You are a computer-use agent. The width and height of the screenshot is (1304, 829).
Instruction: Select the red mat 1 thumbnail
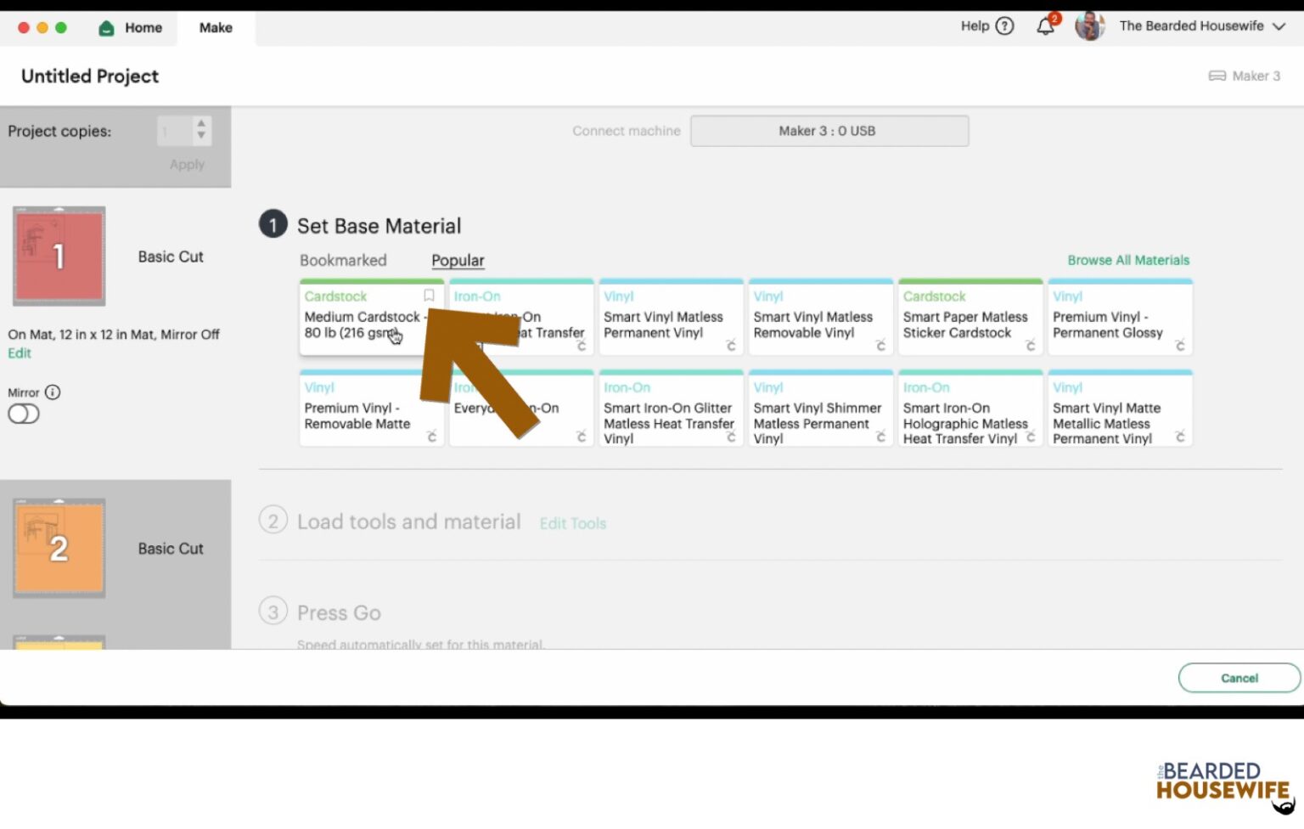pyautogui.click(x=59, y=256)
